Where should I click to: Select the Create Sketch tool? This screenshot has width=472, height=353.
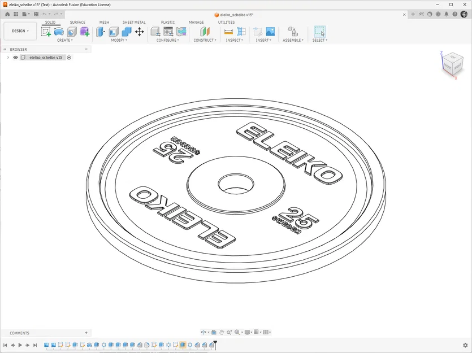click(x=46, y=32)
